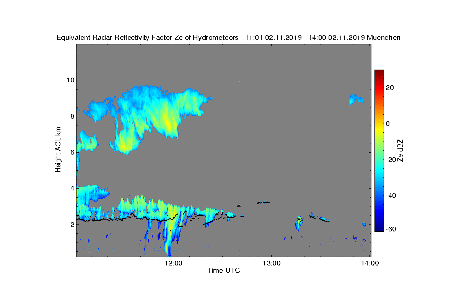Click the date range '11:01 02.11.2019 - 14:00 02.11.2019 Muenchen' in the title
The image size is (459, 306).
click(322, 37)
